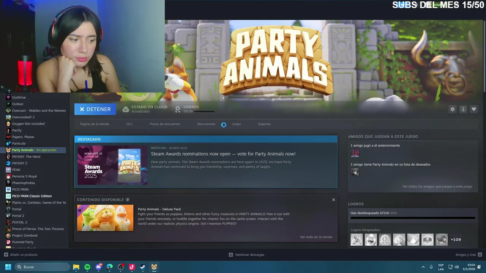Click the Buscar taskbar search field
486x273 pixels.
click(x=43, y=267)
